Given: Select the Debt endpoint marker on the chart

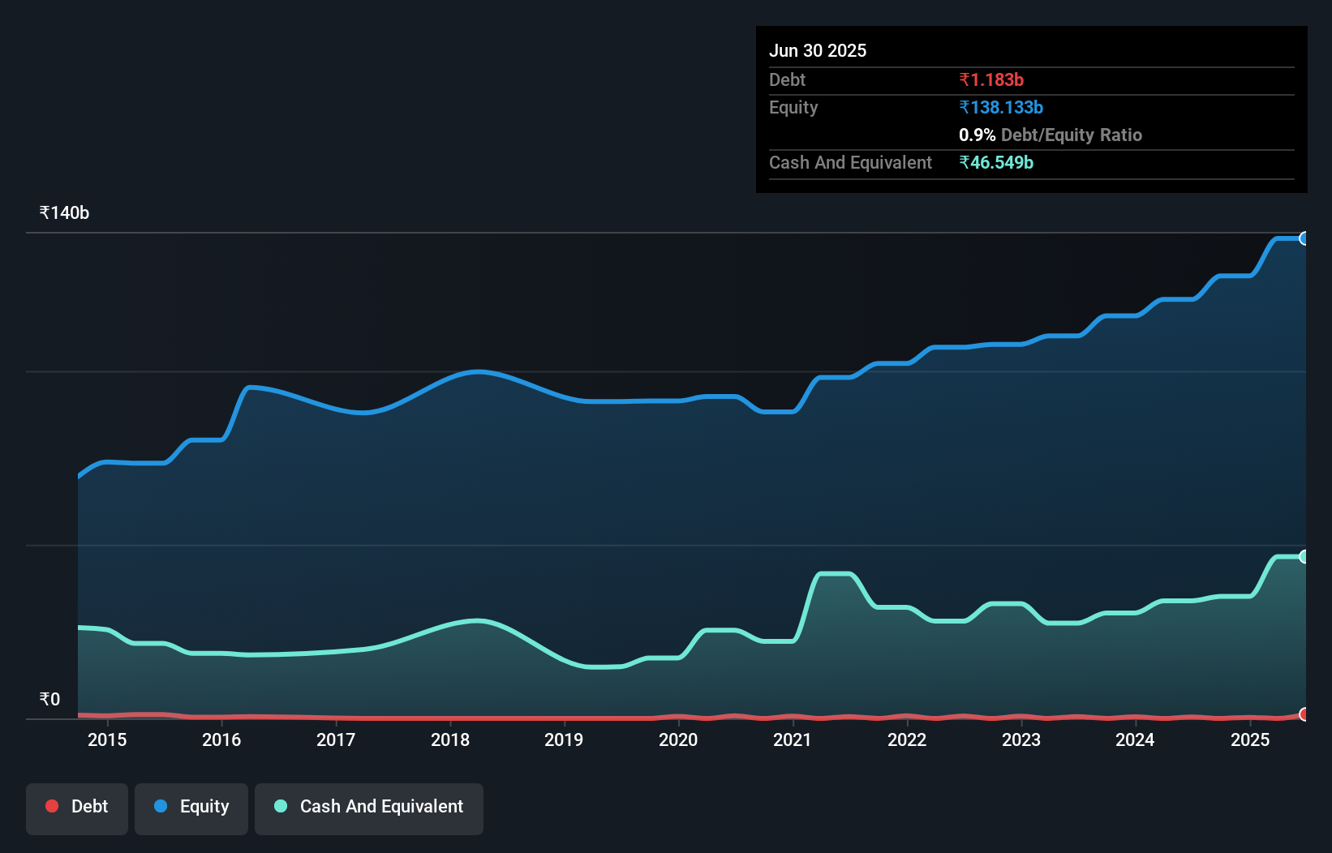Looking at the screenshot, I should pos(1306,715).
